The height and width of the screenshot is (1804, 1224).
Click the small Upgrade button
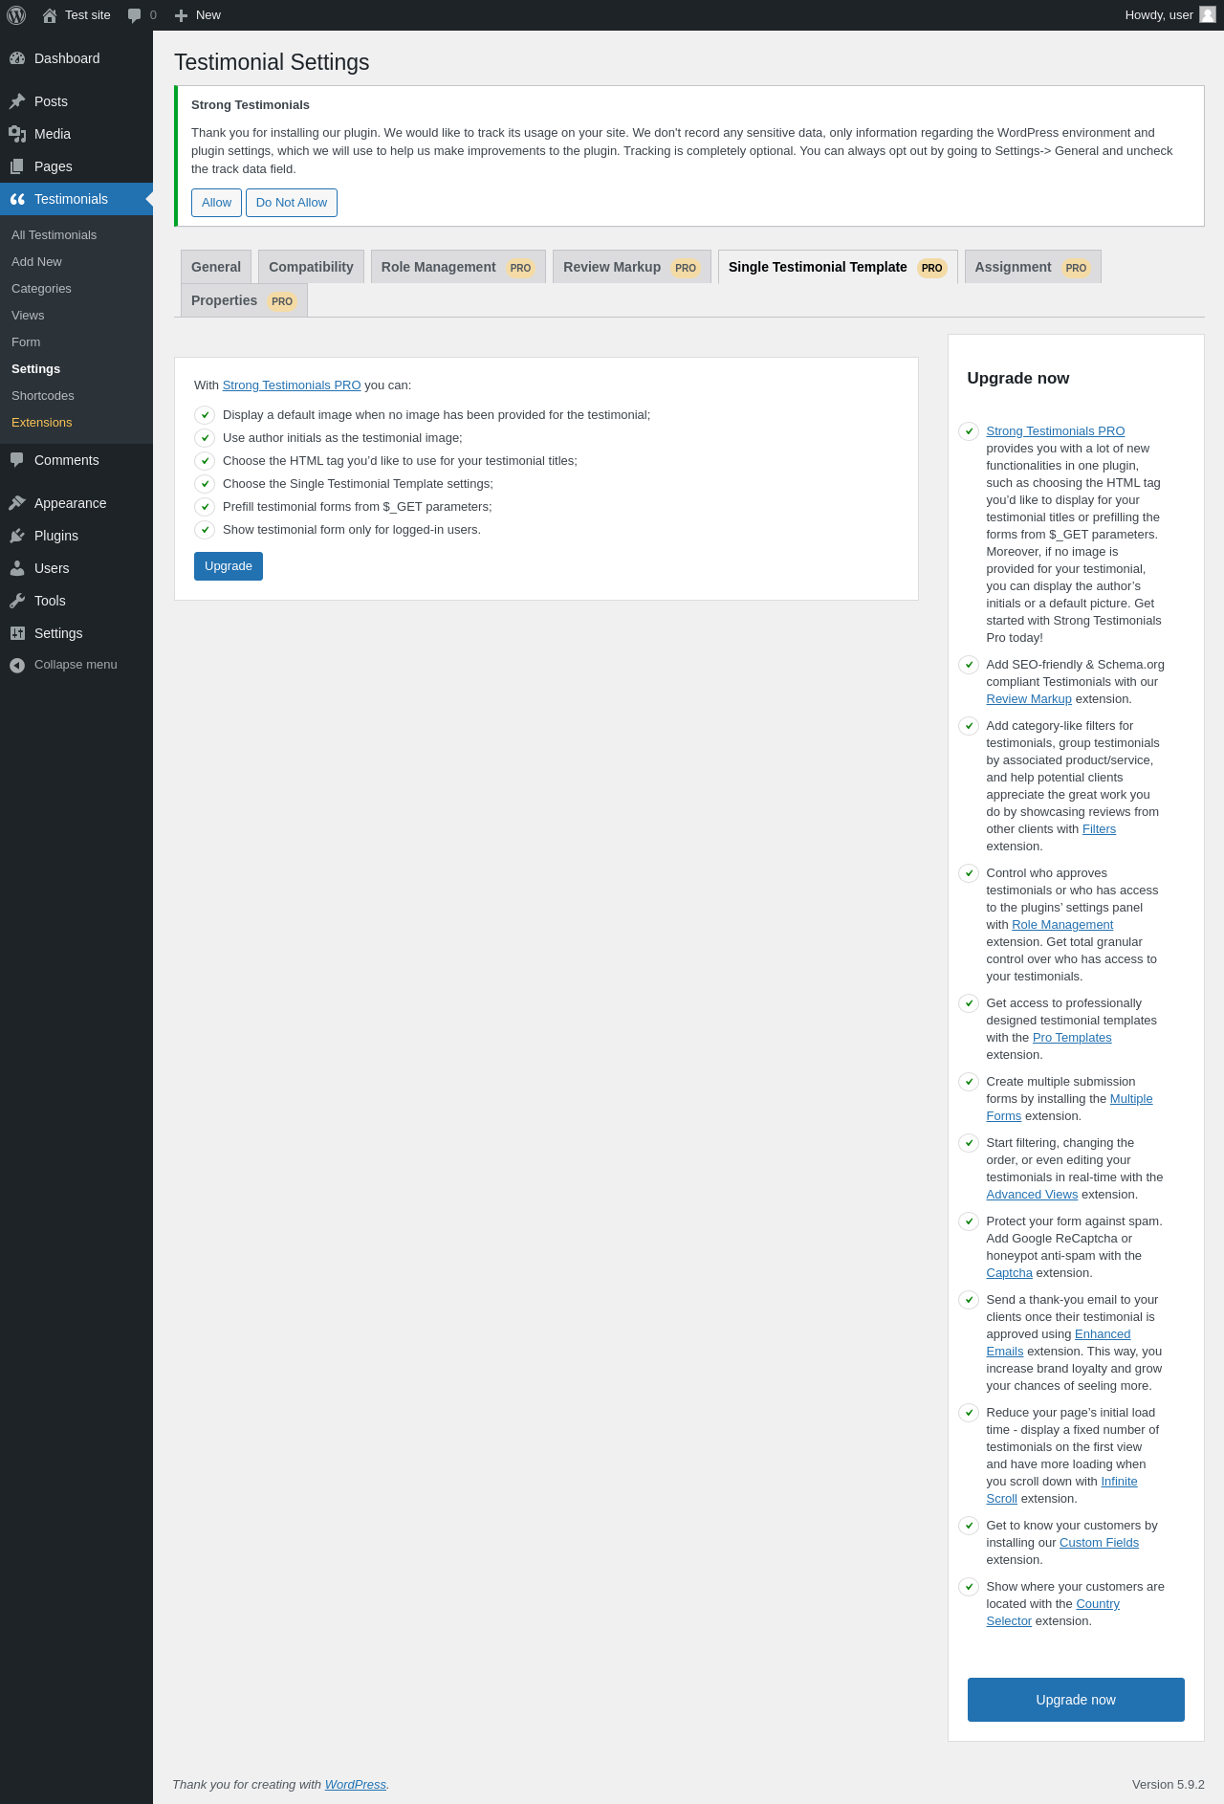click(x=229, y=566)
